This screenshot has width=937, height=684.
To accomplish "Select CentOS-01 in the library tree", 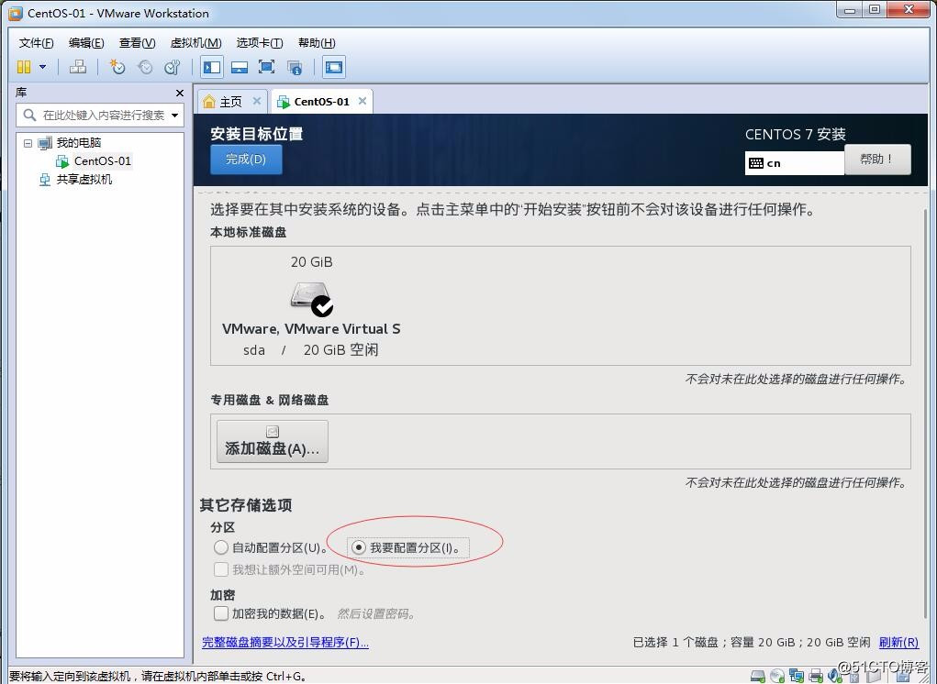I will [x=102, y=161].
